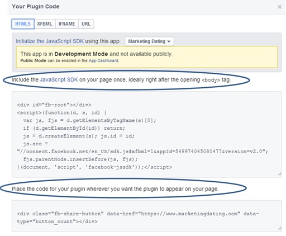Viewport: 286px width, 236px height.
Task: Open the App Dashboard link
Action: [103, 60]
